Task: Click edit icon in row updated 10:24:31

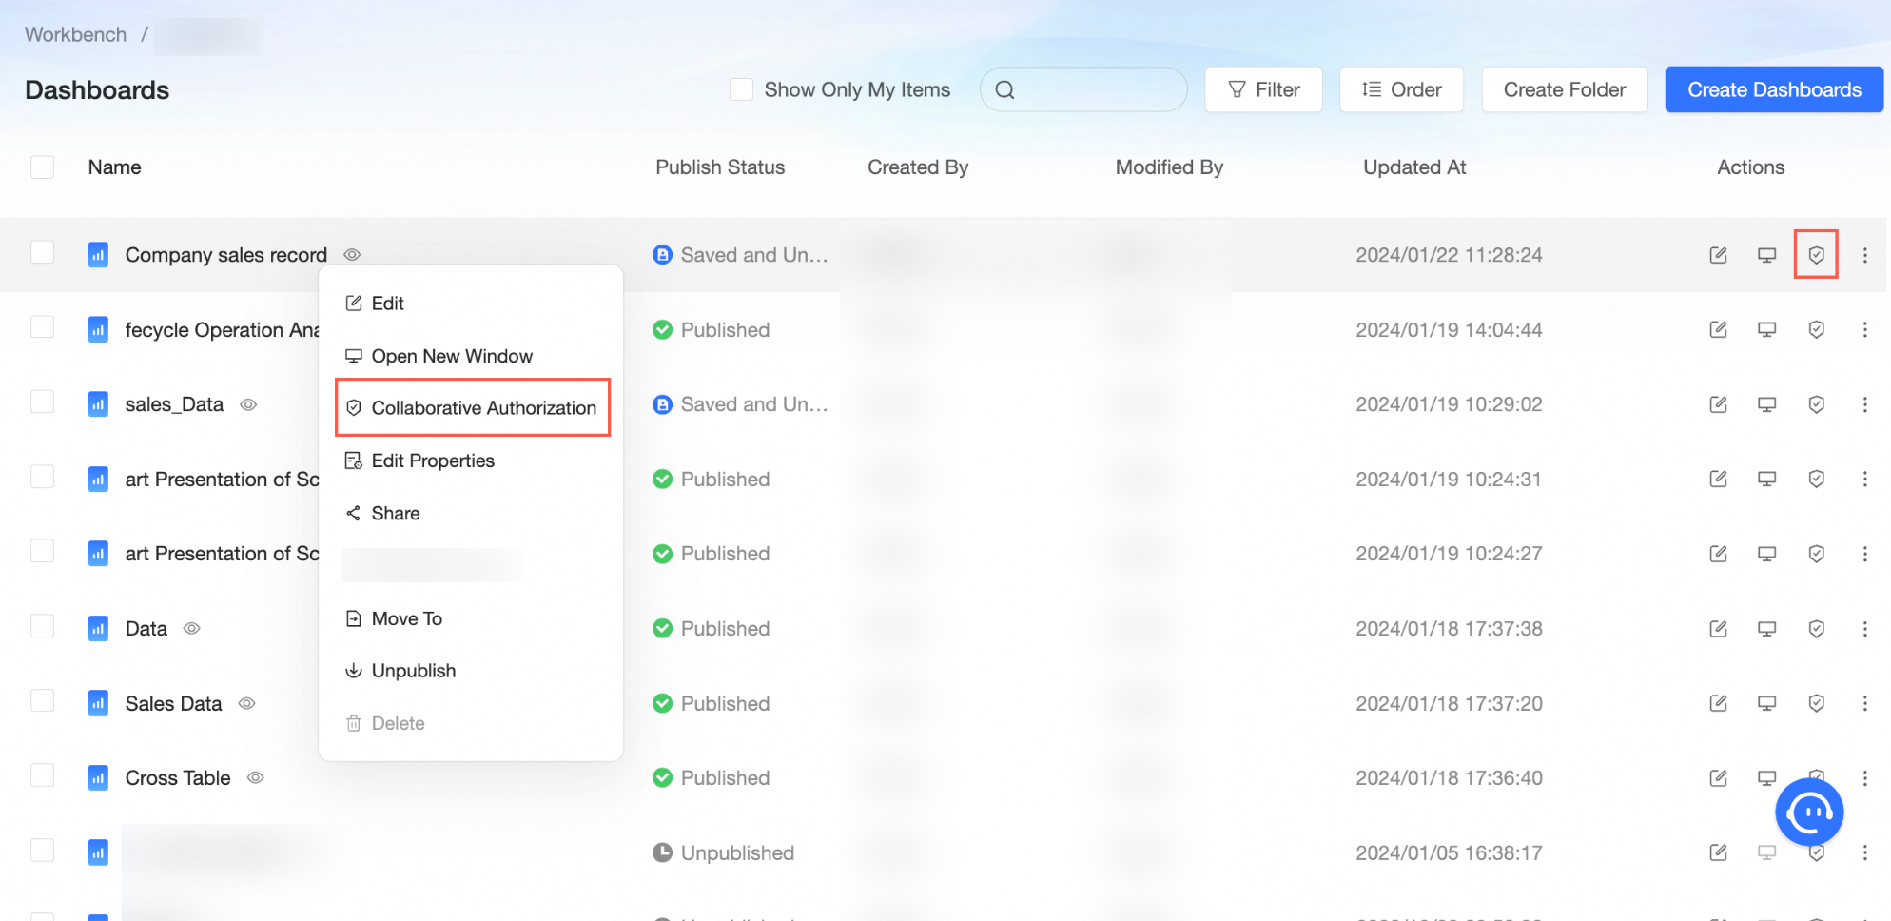Action: point(1718,479)
